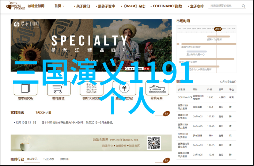Focus the search input field
This screenshot has height=166, width=254.
(224, 6)
